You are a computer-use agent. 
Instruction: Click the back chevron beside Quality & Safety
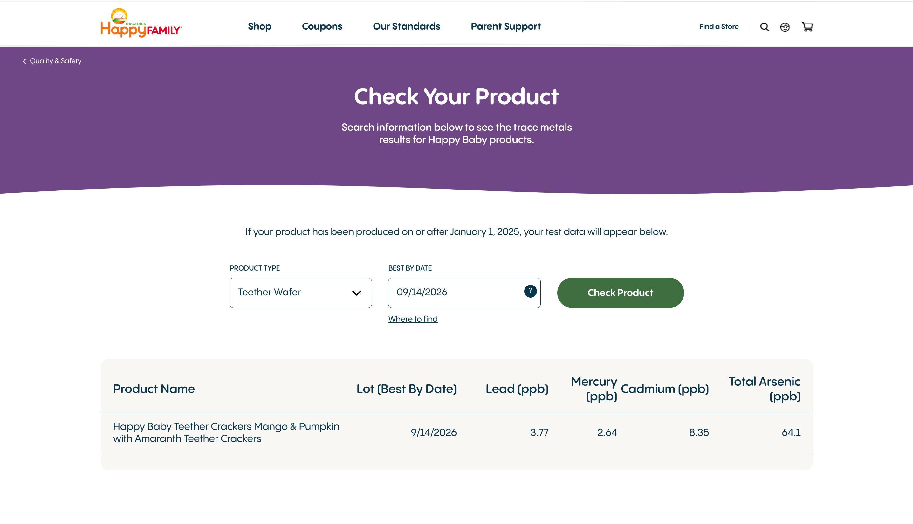[24, 61]
